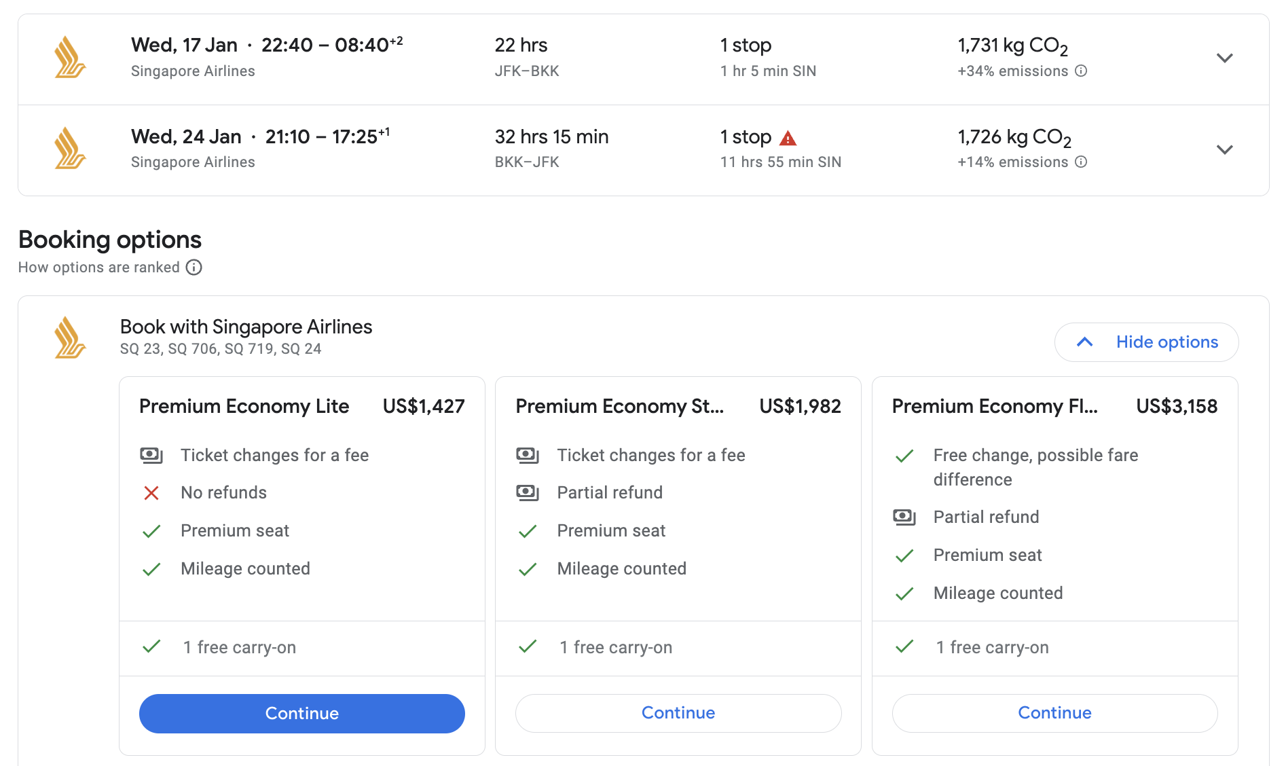
Task: Click the US$1,427 price
Action: [x=424, y=406]
